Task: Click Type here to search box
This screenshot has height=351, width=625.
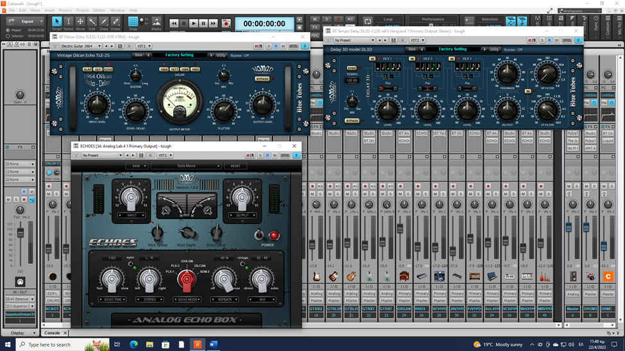Action: pyautogui.click(x=49, y=344)
